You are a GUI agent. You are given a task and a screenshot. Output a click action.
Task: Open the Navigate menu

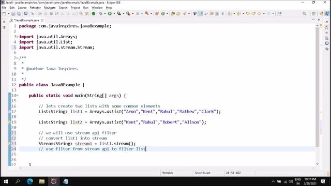click(50, 8)
